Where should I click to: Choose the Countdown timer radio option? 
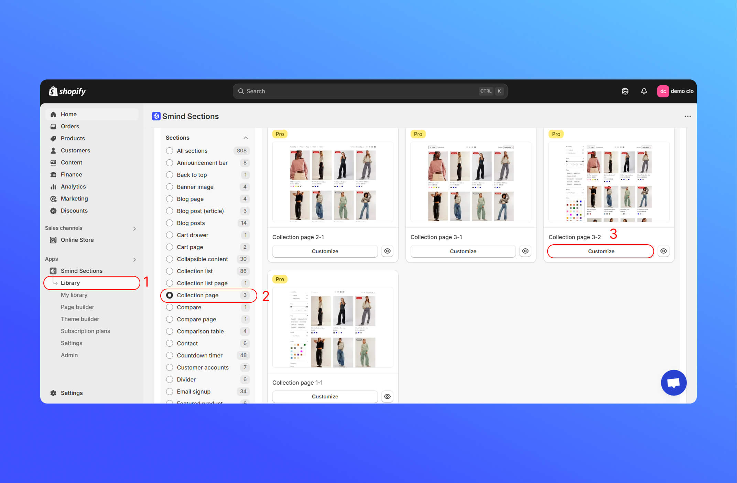[x=170, y=355]
